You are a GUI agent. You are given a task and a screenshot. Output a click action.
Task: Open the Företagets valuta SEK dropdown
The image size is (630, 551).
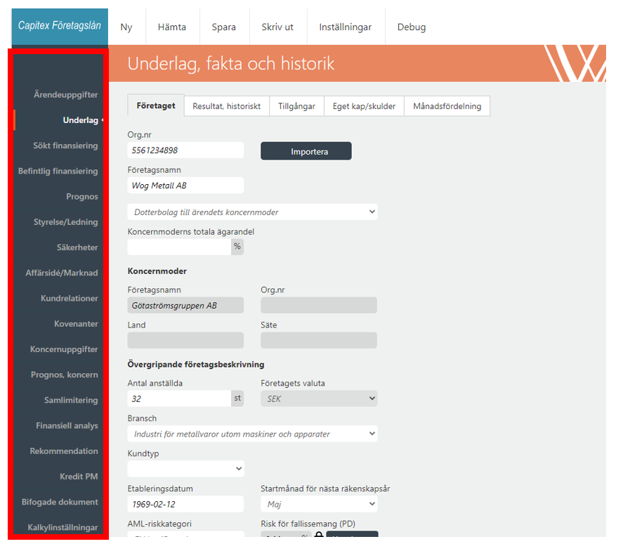[x=319, y=398]
